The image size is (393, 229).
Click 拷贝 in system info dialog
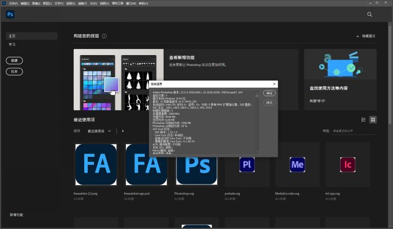(269, 102)
